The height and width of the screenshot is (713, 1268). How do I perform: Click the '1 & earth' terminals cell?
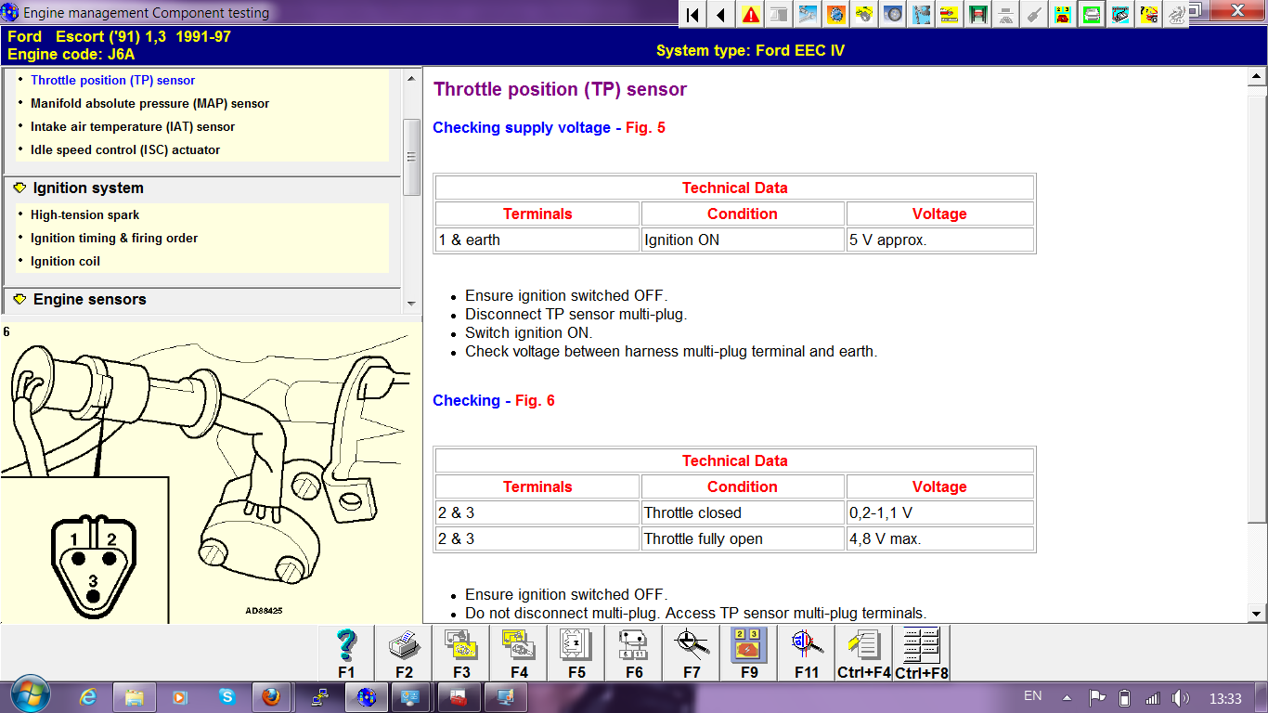(x=537, y=240)
